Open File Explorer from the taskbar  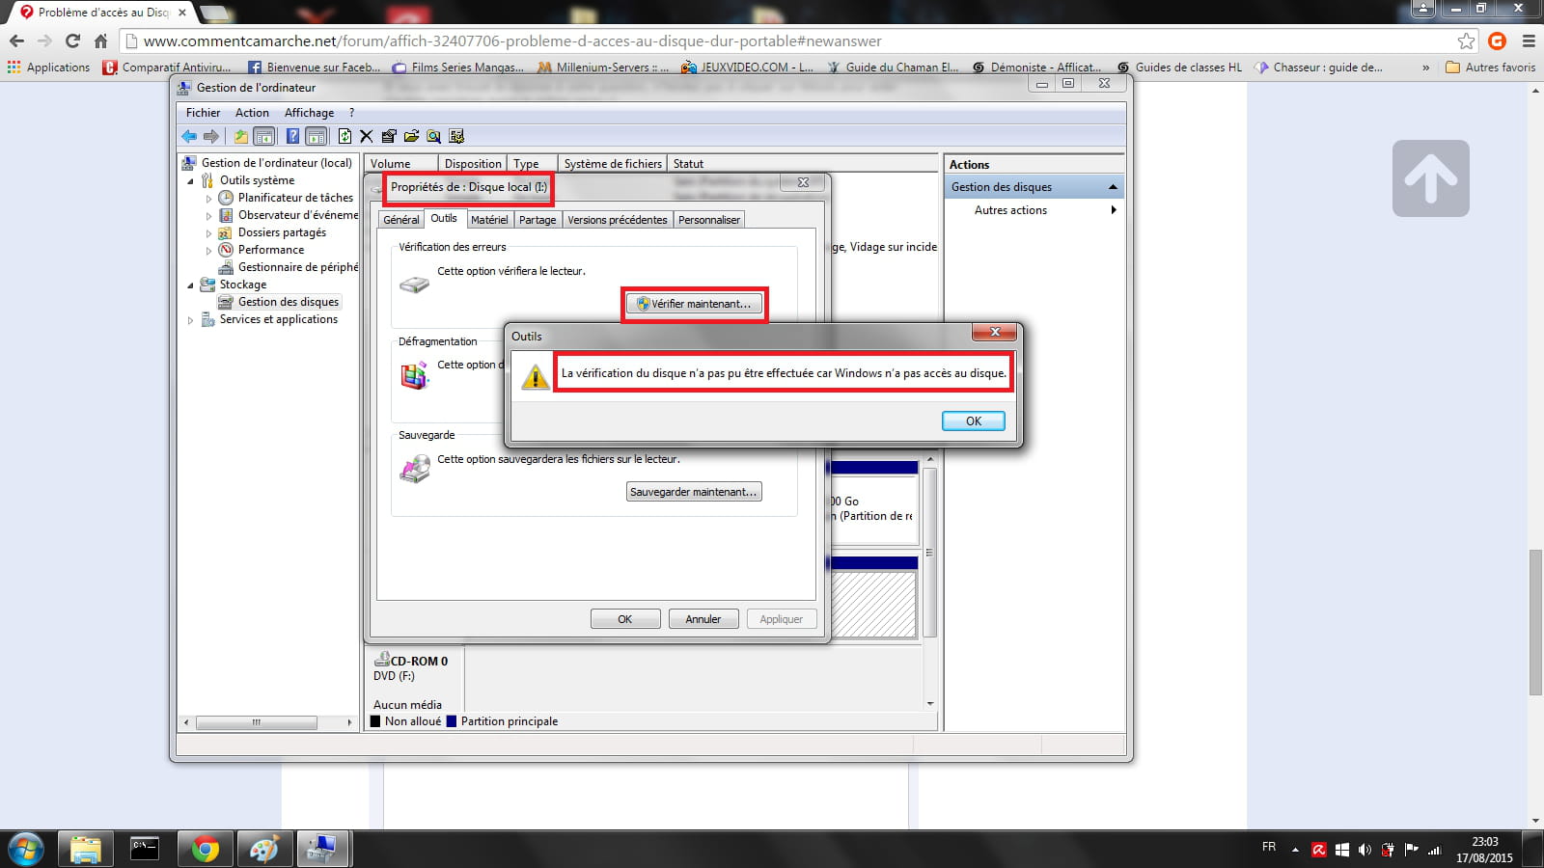point(86,849)
